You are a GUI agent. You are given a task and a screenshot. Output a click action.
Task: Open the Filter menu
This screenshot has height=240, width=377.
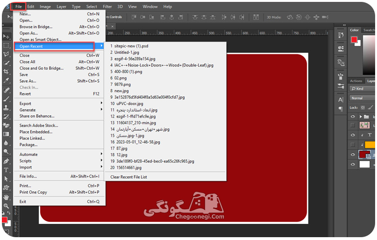click(x=107, y=7)
